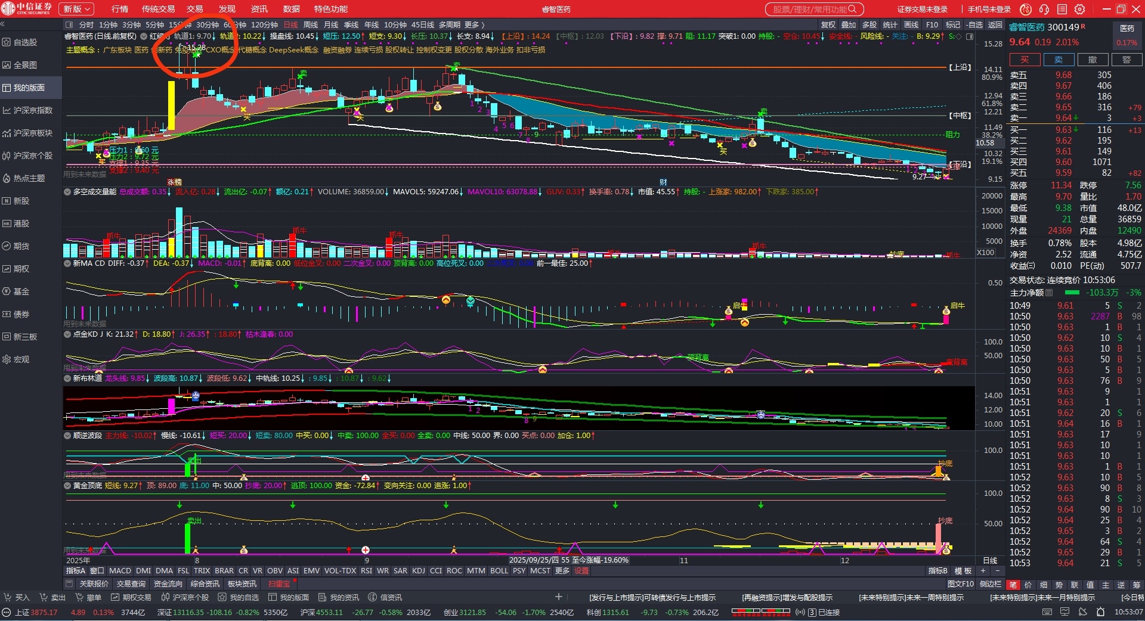The width and height of the screenshot is (1145, 621).
Task: Toggle 复权 price adjustment
Action: click(828, 25)
